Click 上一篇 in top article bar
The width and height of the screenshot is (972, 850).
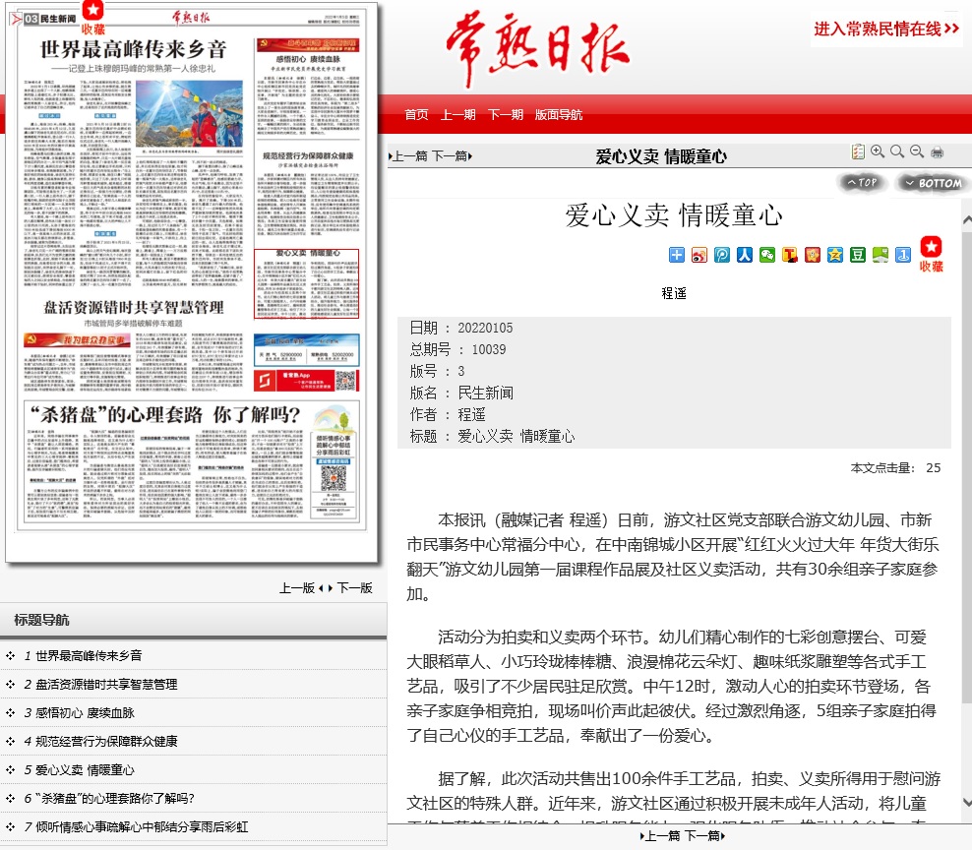pos(408,156)
